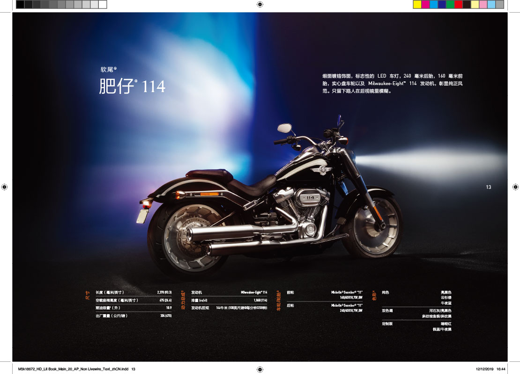Click the red swatch in the color bar
The height and width of the screenshot is (374, 520).
click(459, 4)
